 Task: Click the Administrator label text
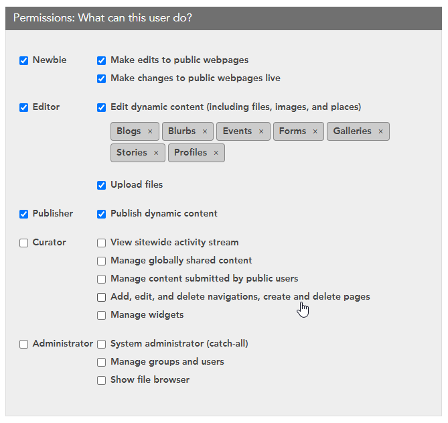coord(63,343)
